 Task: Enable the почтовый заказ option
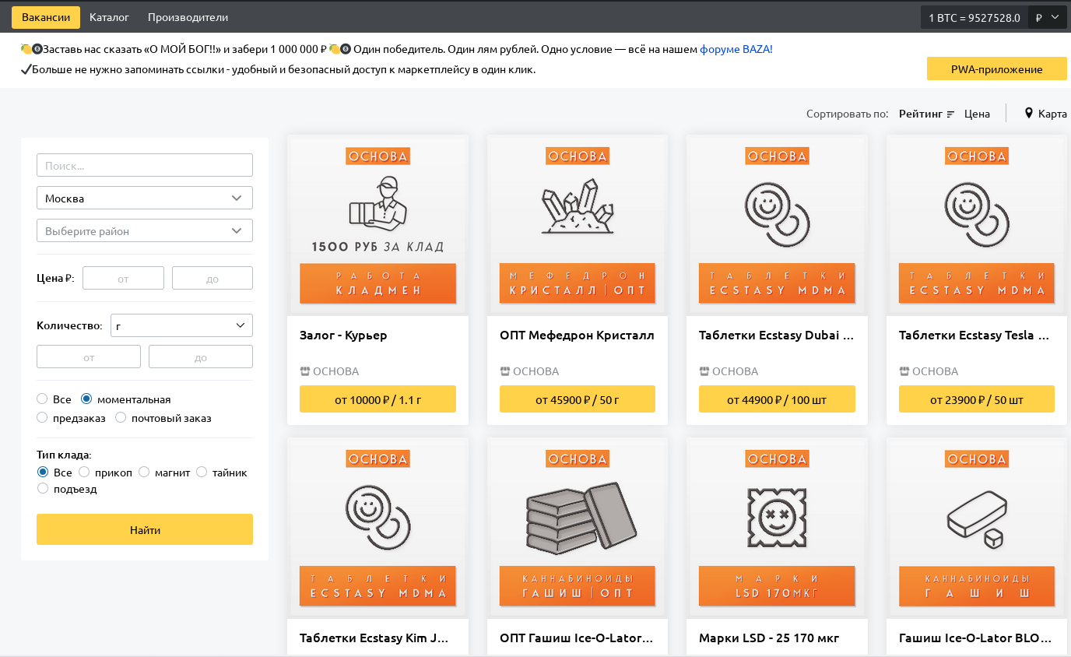click(121, 417)
